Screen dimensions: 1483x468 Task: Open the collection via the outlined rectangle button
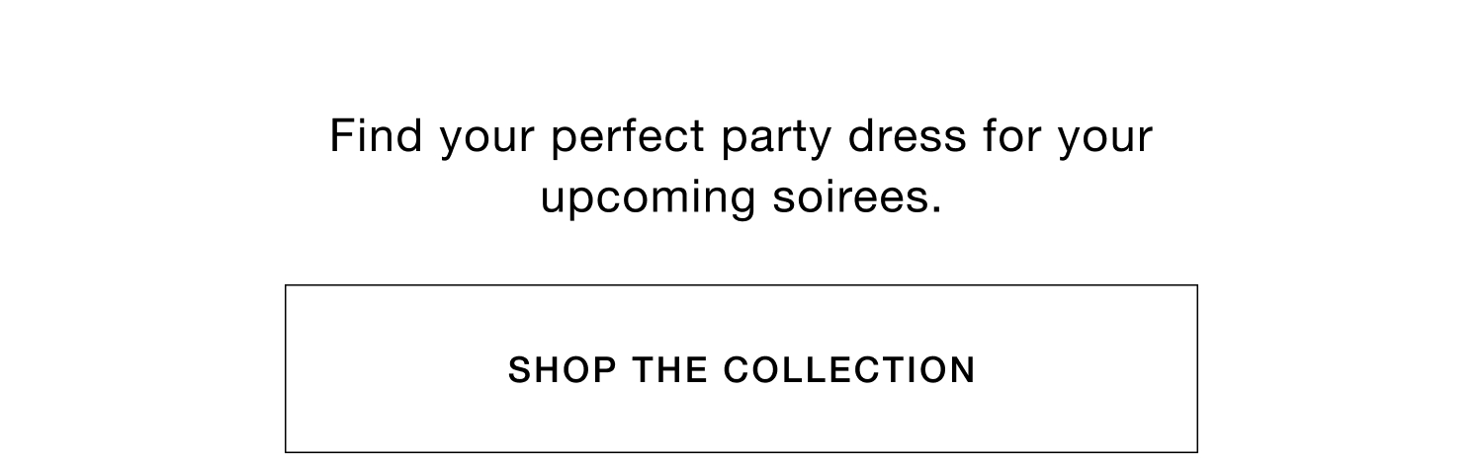coord(741,368)
